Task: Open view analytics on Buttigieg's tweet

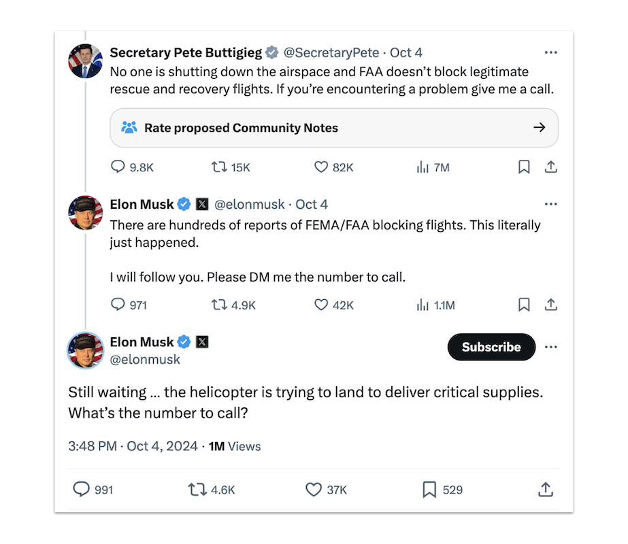Action: coord(421,167)
